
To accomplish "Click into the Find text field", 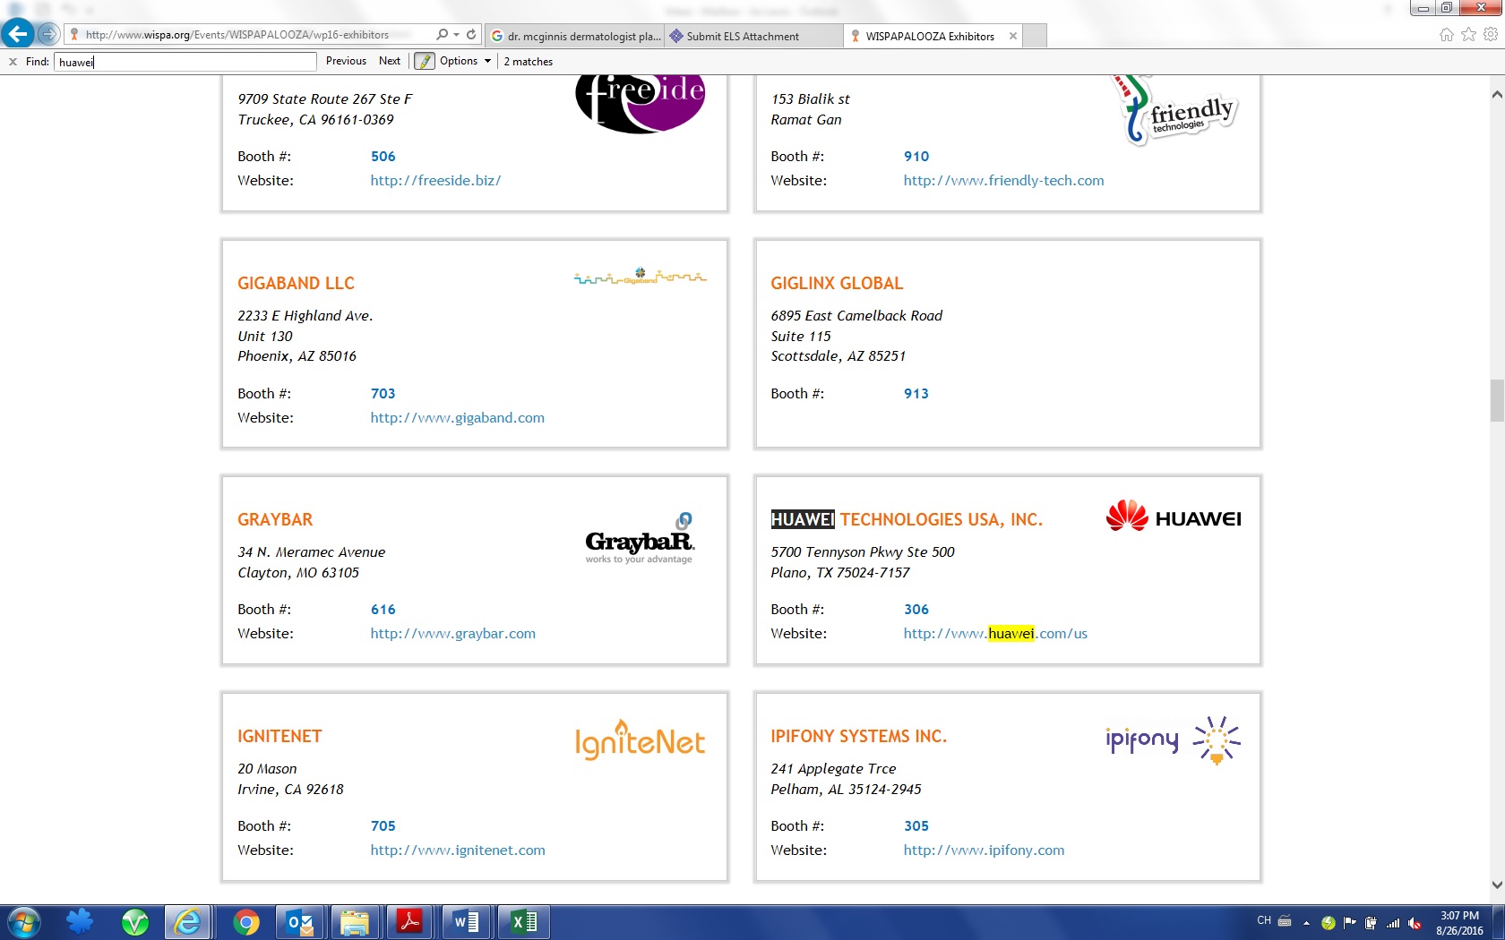I will [x=185, y=62].
